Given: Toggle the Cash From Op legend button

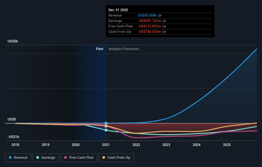Looking at the screenshot, I should [116, 158].
